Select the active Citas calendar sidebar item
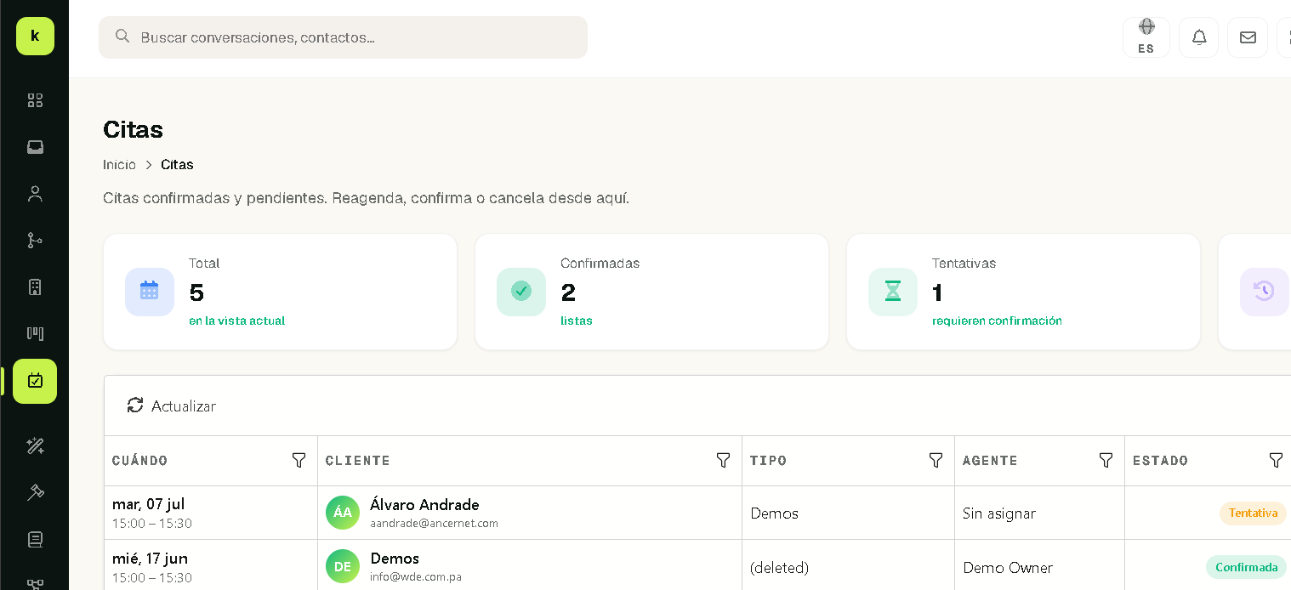The image size is (1291, 590). 35,381
